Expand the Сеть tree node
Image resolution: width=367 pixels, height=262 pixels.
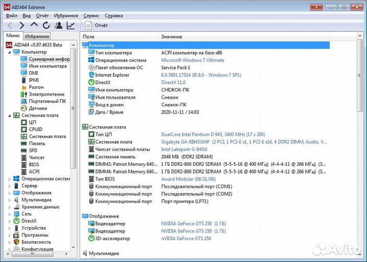[x=10, y=214]
